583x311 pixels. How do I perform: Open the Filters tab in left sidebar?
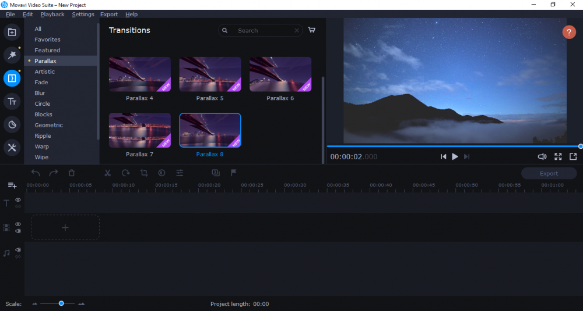click(12, 55)
